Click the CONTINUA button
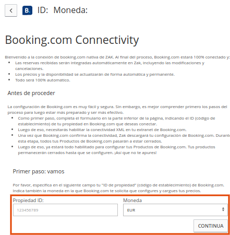The image size is (230, 235). tap(211, 226)
